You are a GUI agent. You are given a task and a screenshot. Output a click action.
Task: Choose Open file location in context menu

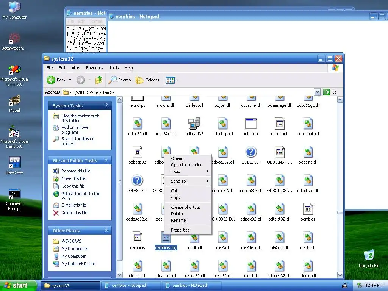(x=188, y=165)
